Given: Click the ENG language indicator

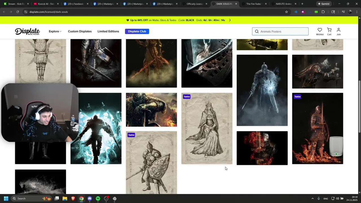Looking at the screenshot, I should click(326, 198).
